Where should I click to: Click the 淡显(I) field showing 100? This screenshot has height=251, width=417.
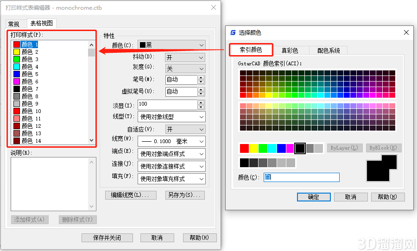[168, 104]
